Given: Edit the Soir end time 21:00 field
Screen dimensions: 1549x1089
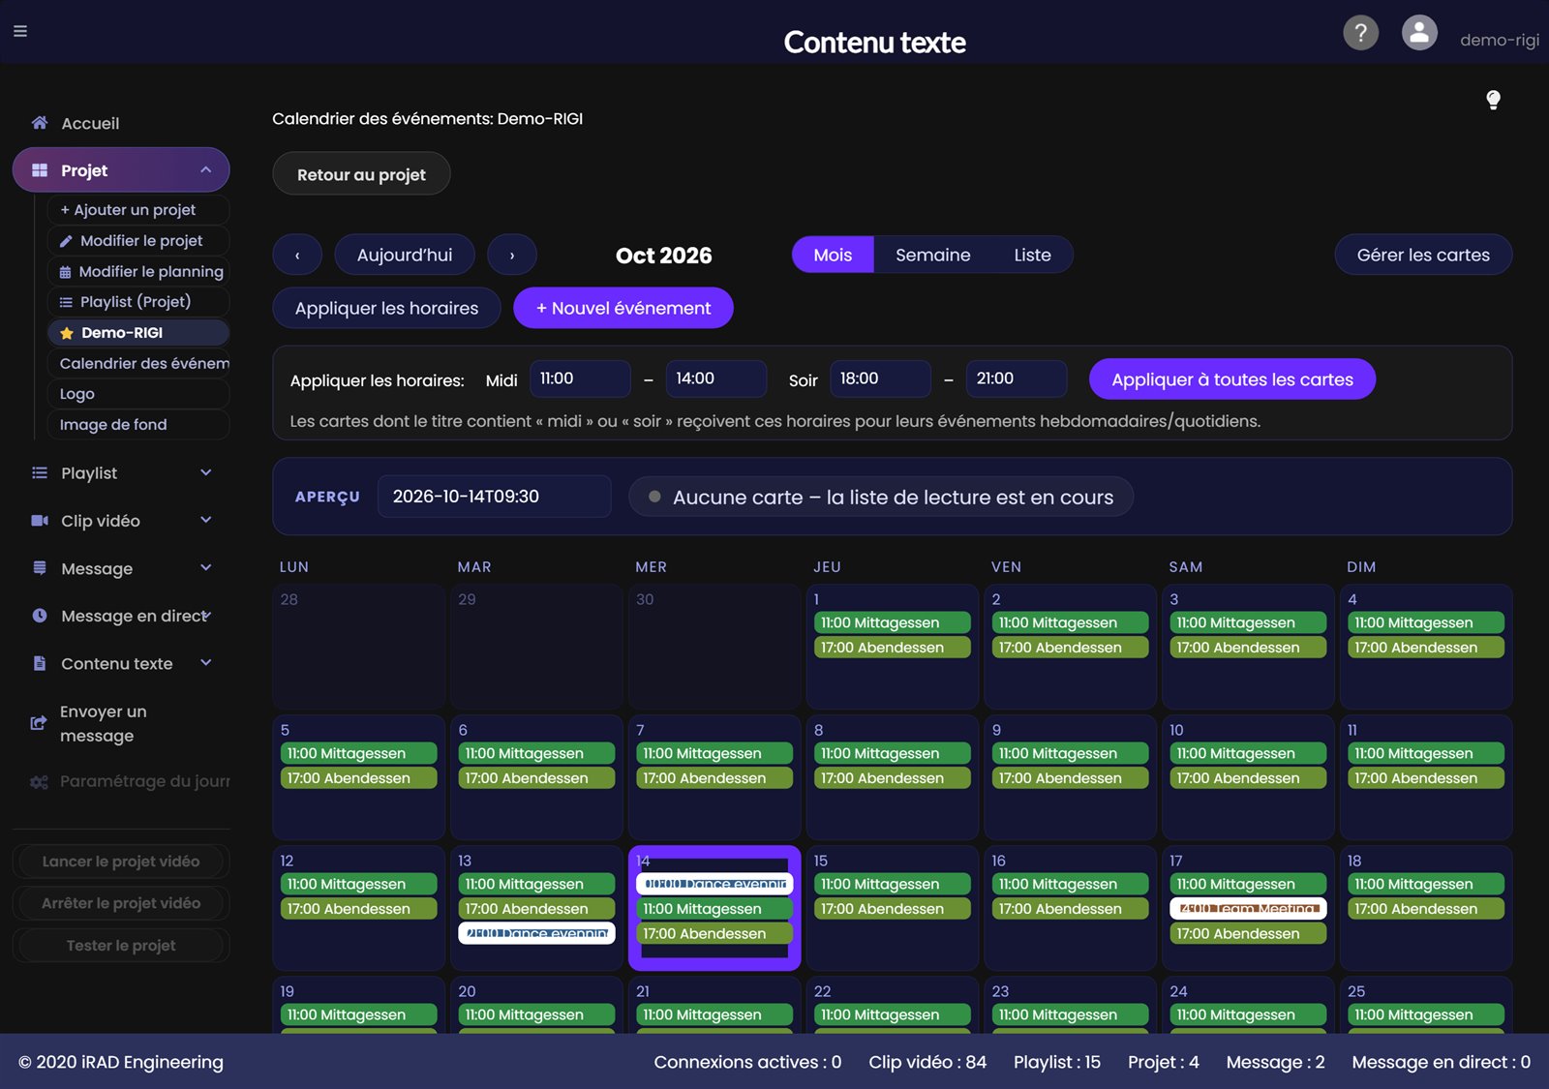Looking at the screenshot, I should click(1017, 378).
